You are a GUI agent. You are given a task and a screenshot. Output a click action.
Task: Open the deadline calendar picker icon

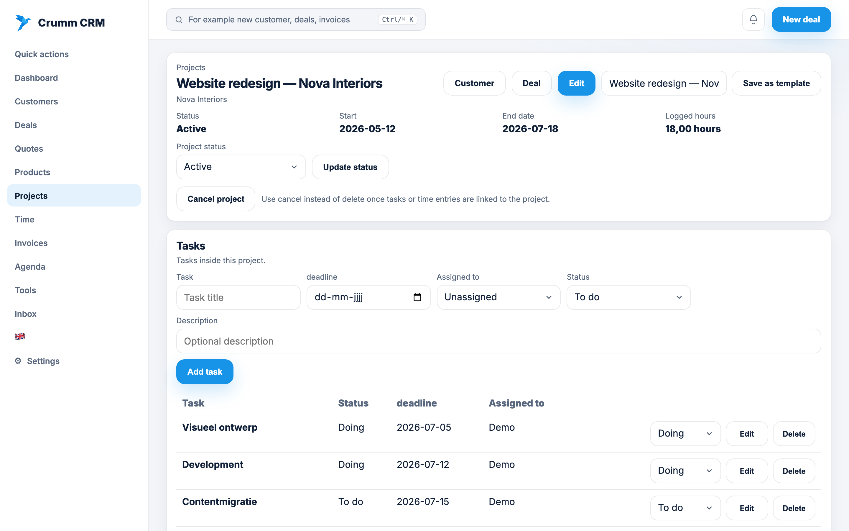(x=417, y=297)
